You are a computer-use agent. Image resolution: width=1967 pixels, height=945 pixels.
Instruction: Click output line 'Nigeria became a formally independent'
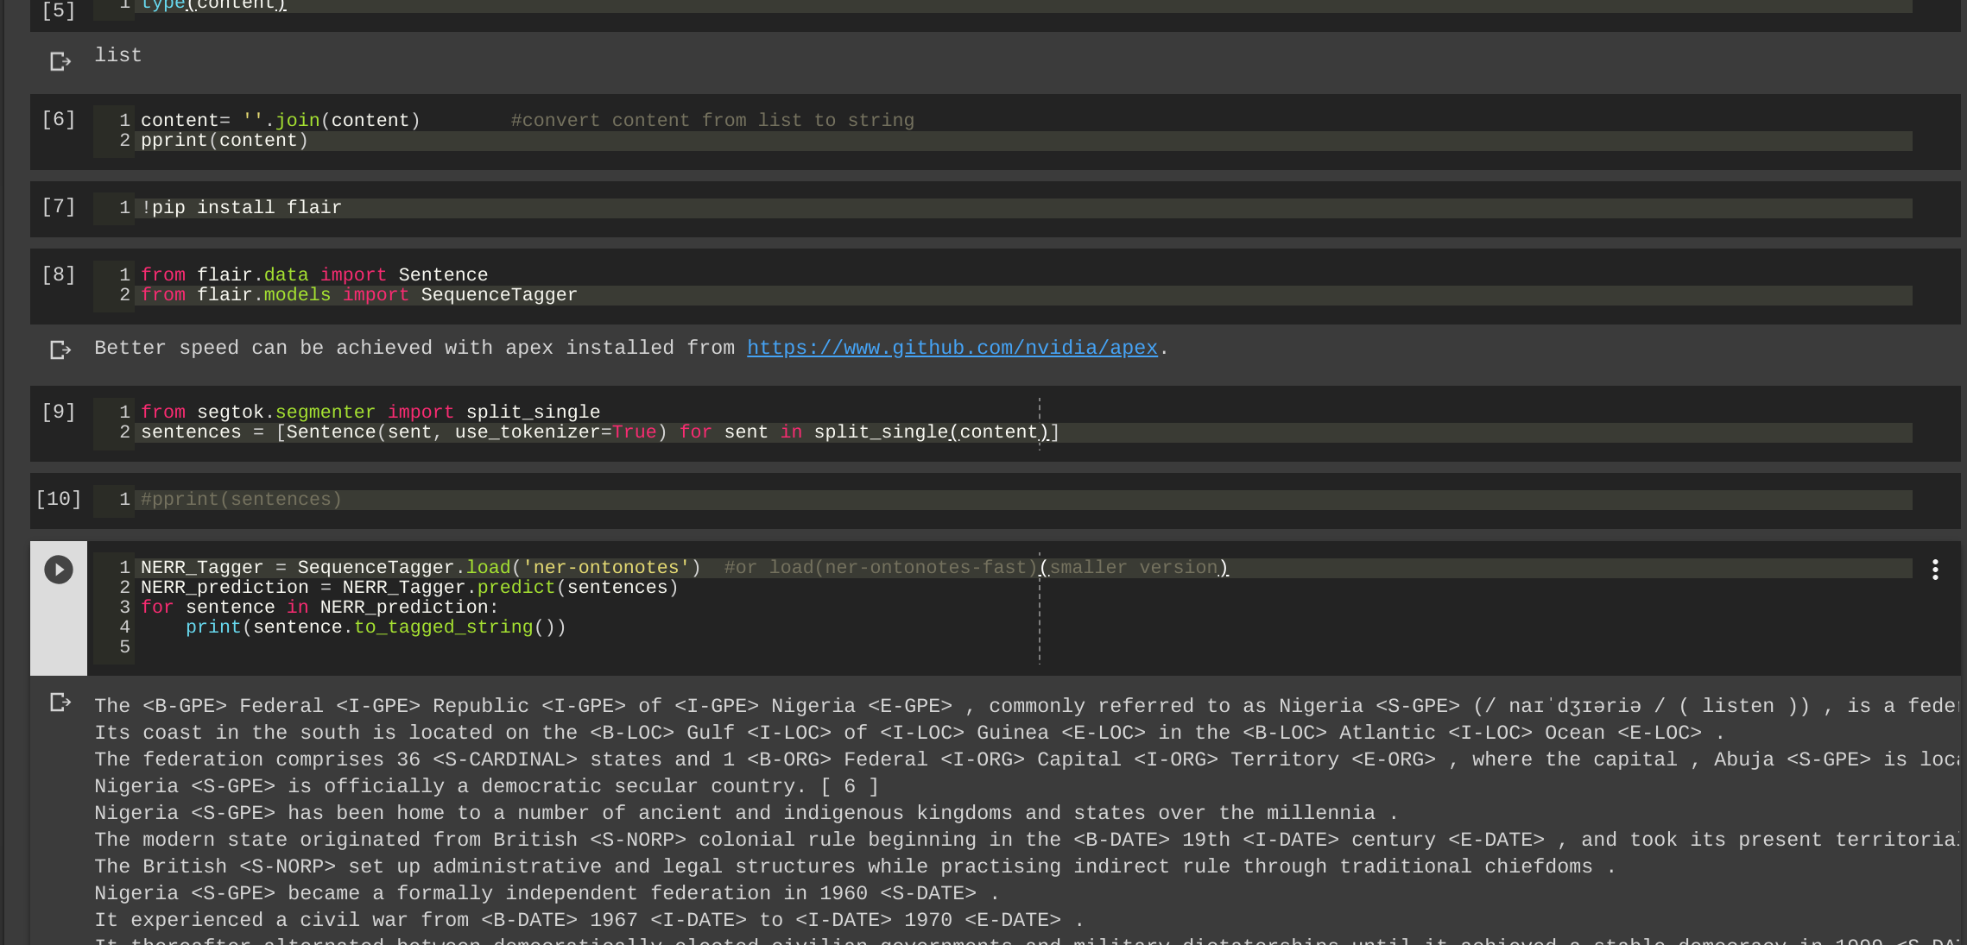[x=547, y=893]
